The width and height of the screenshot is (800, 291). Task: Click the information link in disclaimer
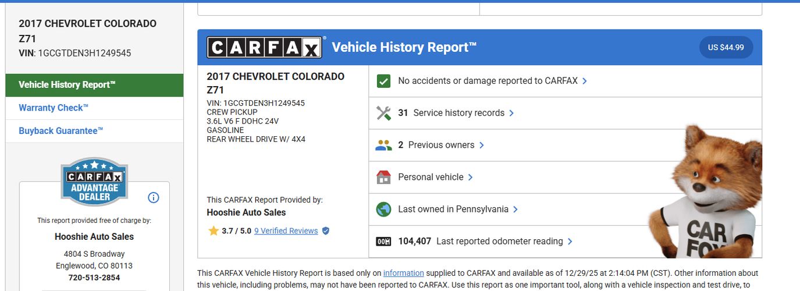[x=403, y=273]
